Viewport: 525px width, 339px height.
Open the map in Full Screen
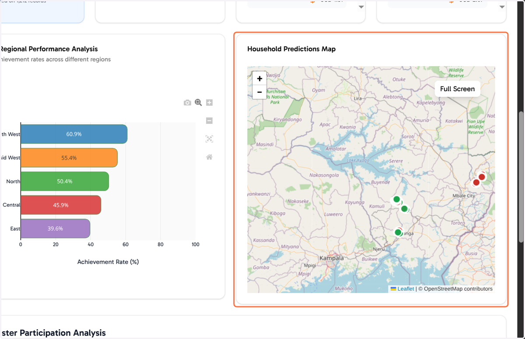click(457, 89)
